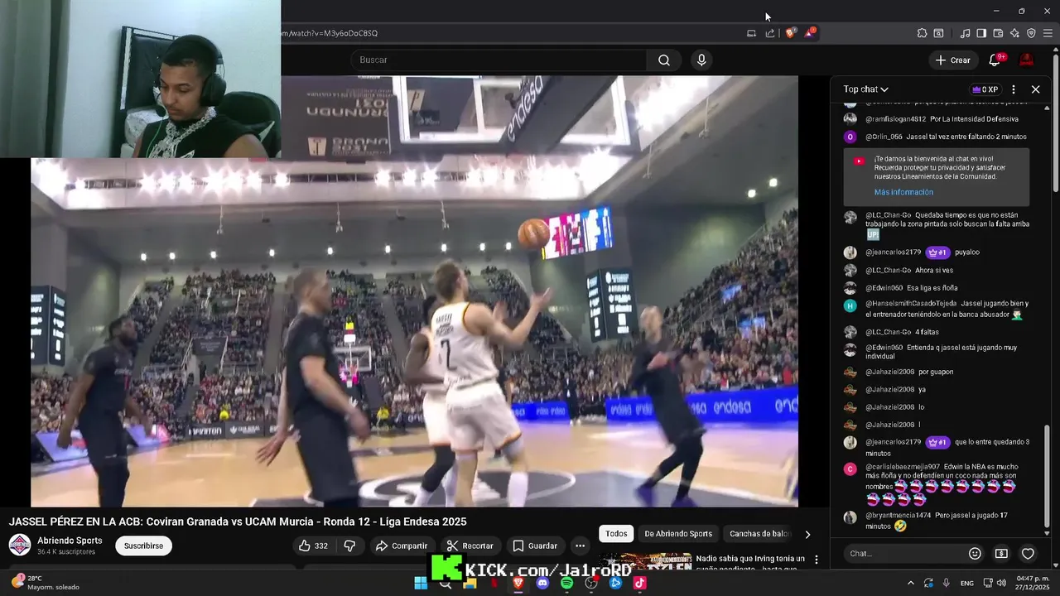
Task: Start voice search with the microphone icon
Action: pos(701,60)
